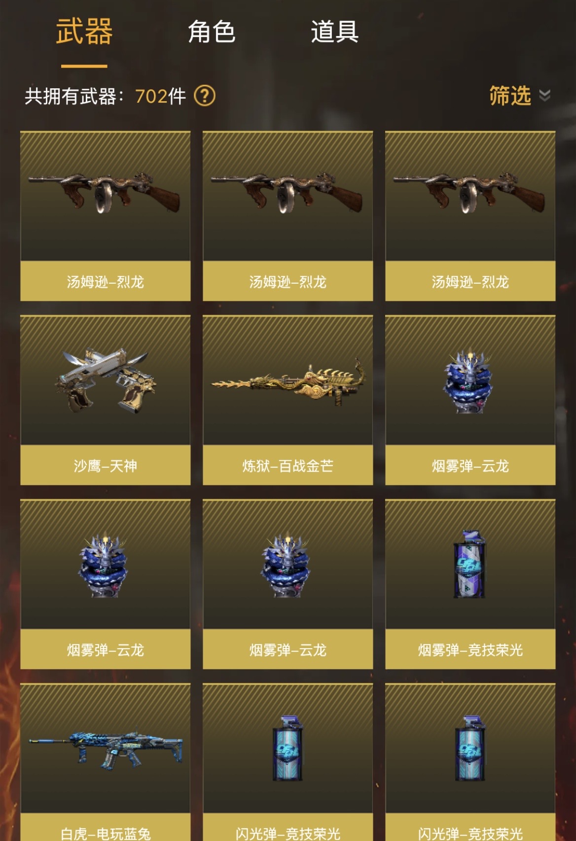The height and width of the screenshot is (841, 576).
Task: Select the third-row left 烟雾弹-云龙 thumbnail
Action: point(105,565)
